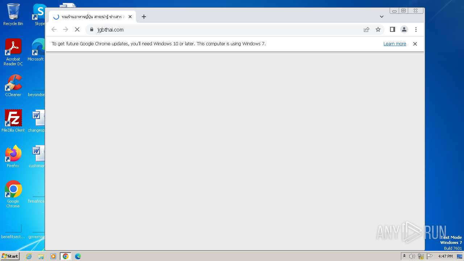Follow the Learn more link
The height and width of the screenshot is (261, 464).
click(x=395, y=44)
